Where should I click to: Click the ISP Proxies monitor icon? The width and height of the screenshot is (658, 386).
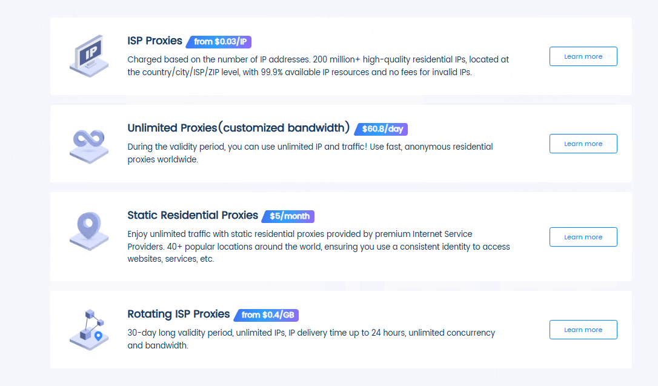pos(89,56)
